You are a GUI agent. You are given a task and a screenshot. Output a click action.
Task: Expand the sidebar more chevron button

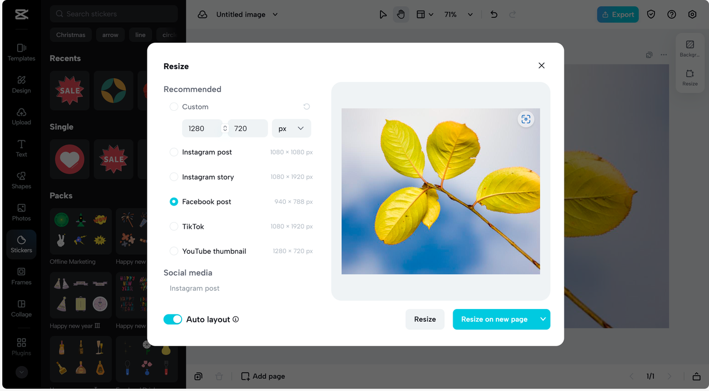click(22, 372)
